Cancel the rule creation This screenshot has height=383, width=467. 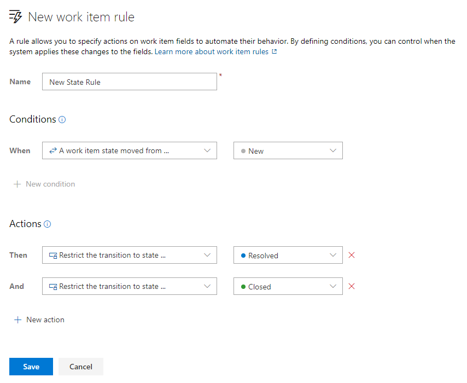[81, 367]
